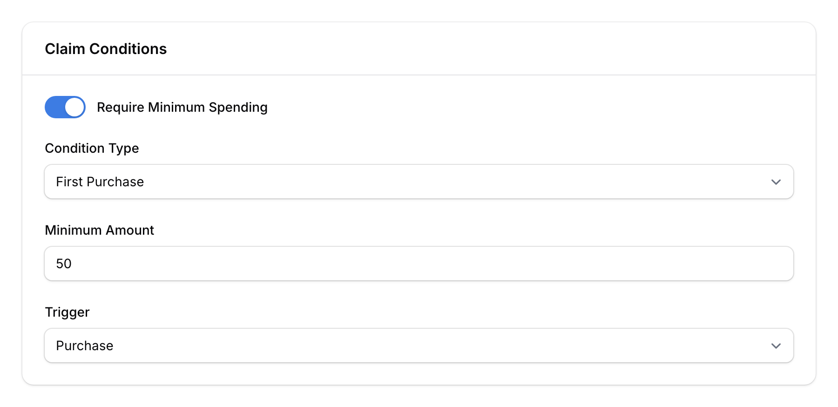This screenshot has width=838, height=407.
Task: Click the Trigger dropdown chevron
Action: [x=776, y=346]
